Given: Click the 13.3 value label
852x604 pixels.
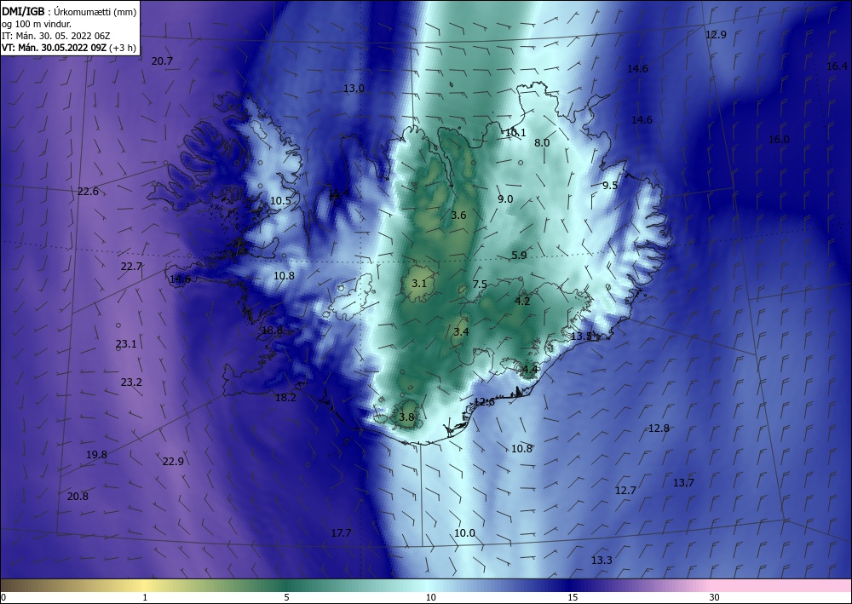Looking at the screenshot, I should (602, 561).
